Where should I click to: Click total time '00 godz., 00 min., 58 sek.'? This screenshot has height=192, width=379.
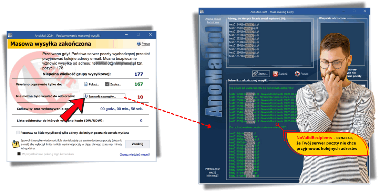[122, 109]
